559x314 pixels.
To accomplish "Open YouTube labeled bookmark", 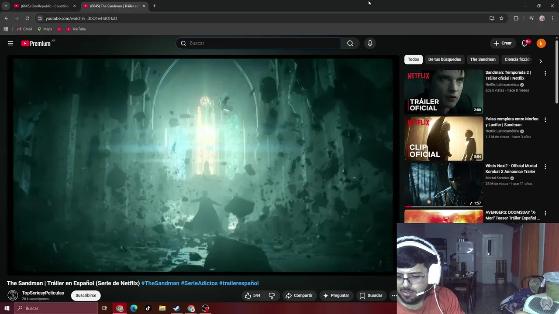I will 76,29.
